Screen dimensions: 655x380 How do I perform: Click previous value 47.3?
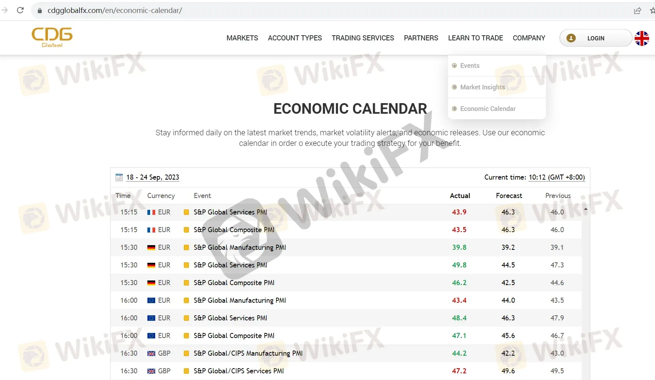tap(557, 265)
